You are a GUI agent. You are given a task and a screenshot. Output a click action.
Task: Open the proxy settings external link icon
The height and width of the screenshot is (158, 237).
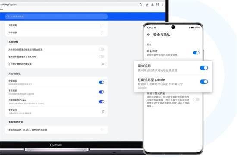pyautogui.click(x=103, y=64)
